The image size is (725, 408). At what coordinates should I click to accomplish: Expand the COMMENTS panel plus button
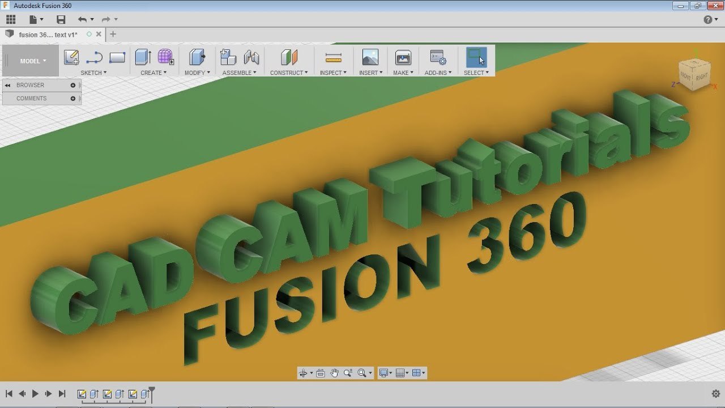pyautogui.click(x=73, y=99)
